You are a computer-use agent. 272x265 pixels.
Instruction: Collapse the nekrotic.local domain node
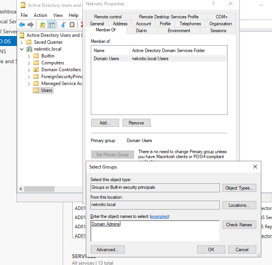(x=21, y=49)
